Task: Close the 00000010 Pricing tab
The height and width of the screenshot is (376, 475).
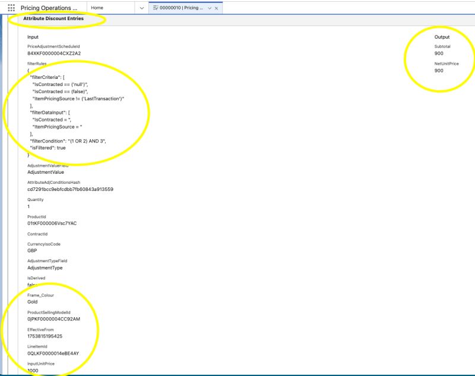Action: point(217,8)
